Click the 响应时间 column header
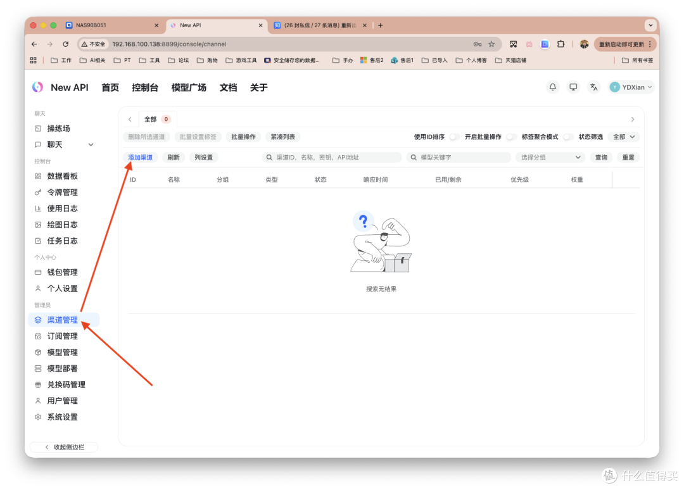684x490 pixels. coord(376,180)
